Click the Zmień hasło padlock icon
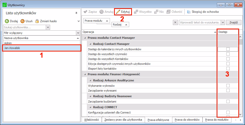The image size is (245, 125). pos(37,21)
